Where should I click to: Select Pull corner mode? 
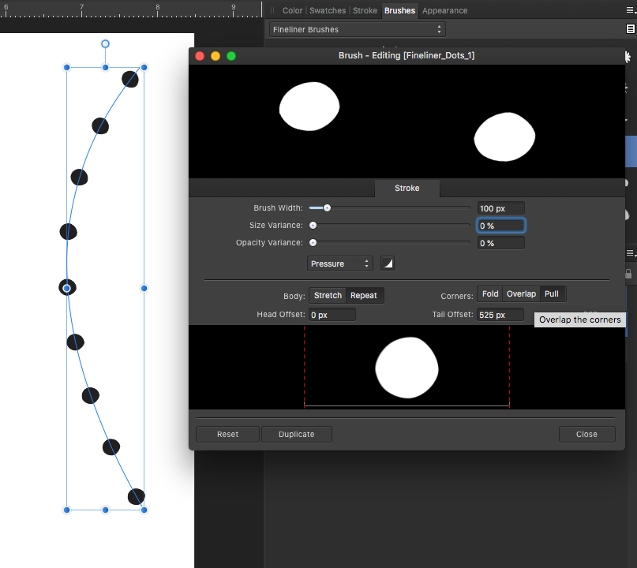pos(553,293)
